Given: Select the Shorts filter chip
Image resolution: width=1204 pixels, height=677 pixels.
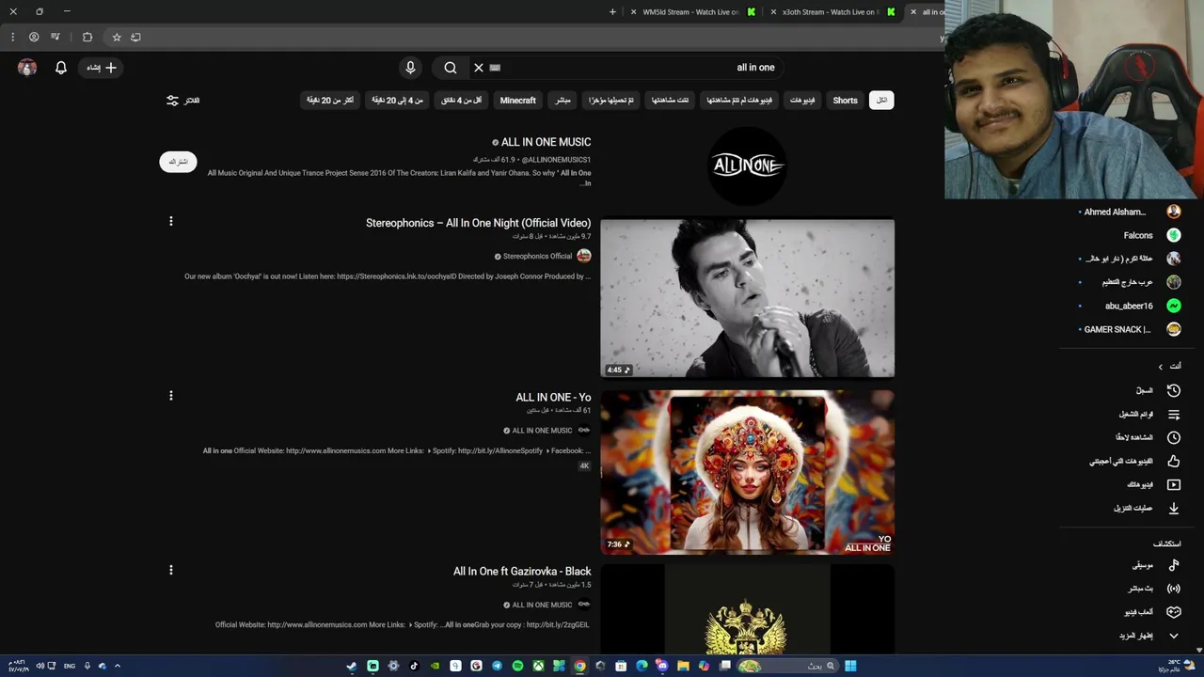Looking at the screenshot, I should tap(845, 100).
